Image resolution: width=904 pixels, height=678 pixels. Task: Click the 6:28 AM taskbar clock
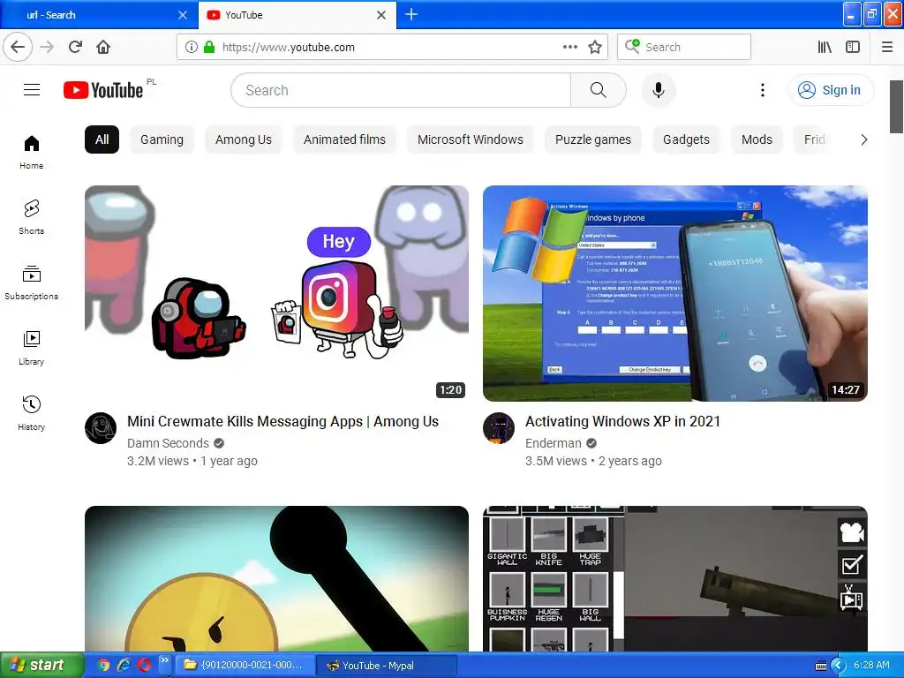pyautogui.click(x=871, y=666)
